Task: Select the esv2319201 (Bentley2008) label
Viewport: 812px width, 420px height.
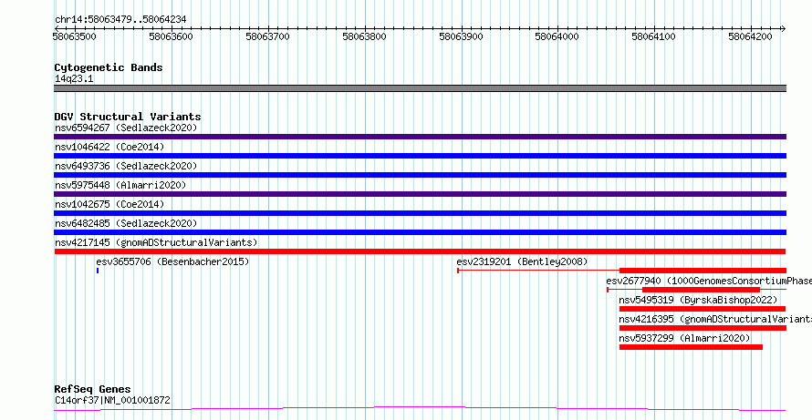Action: (x=522, y=261)
